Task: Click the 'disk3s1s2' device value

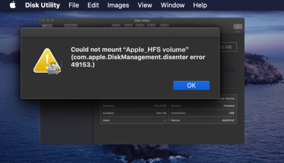Action: [228, 120]
